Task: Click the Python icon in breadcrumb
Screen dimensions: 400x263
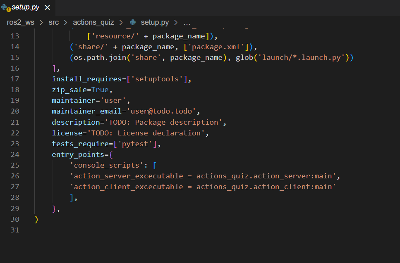Action: [x=133, y=22]
